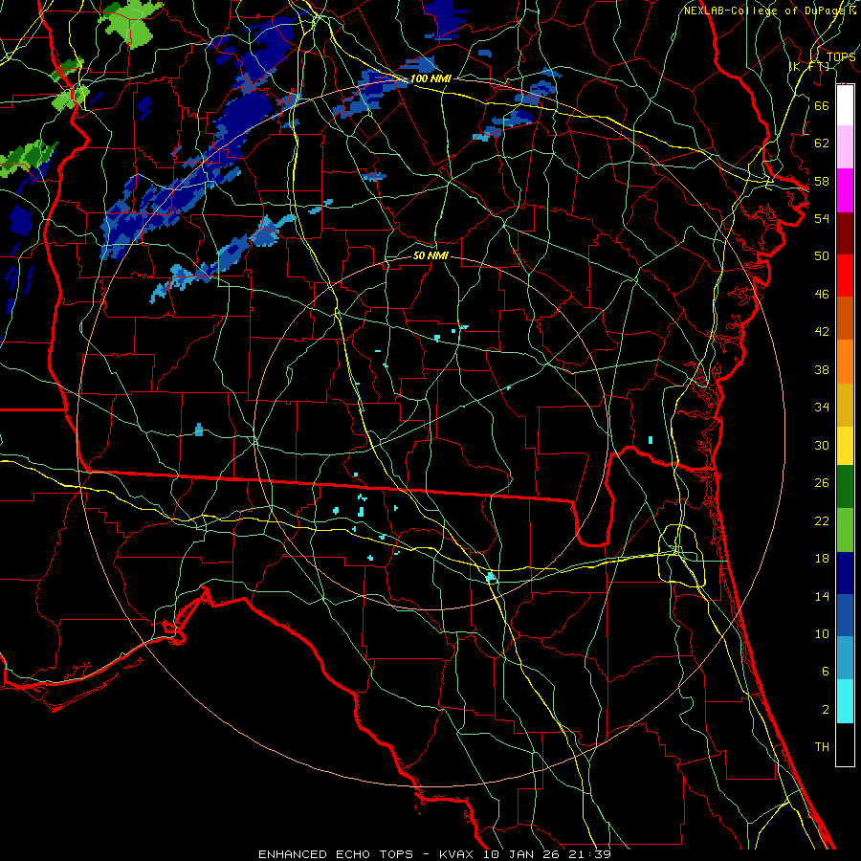
Task: Click the "TOPS" legend heading
Action: (841, 57)
